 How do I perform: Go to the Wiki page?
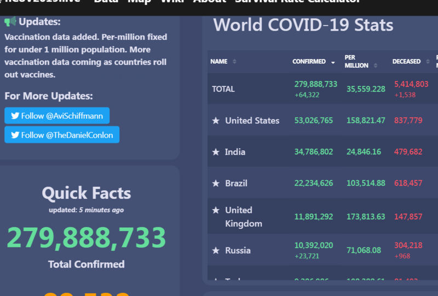coord(172,2)
